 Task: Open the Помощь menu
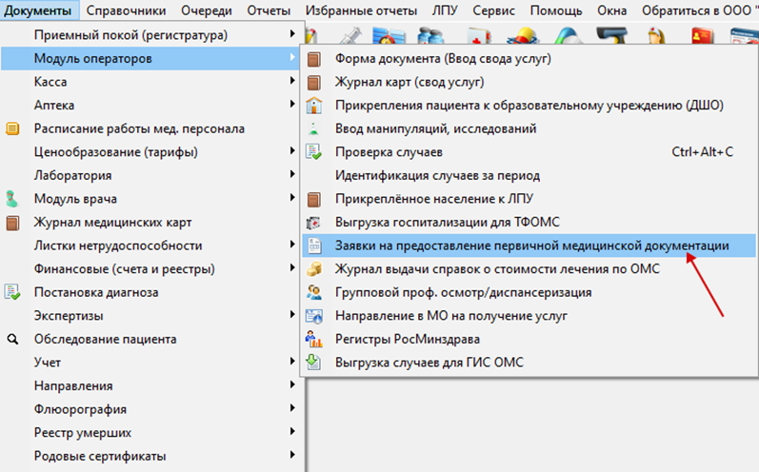click(x=556, y=10)
